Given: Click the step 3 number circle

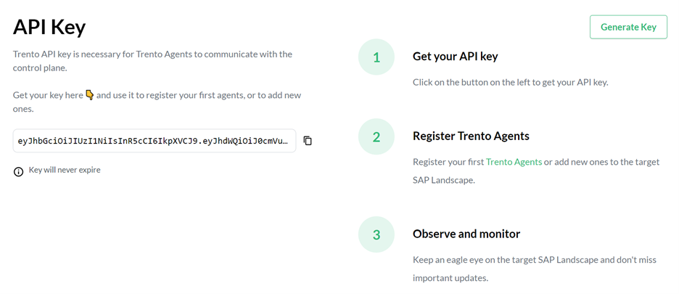Looking at the screenshot, I should click(376, 234).
